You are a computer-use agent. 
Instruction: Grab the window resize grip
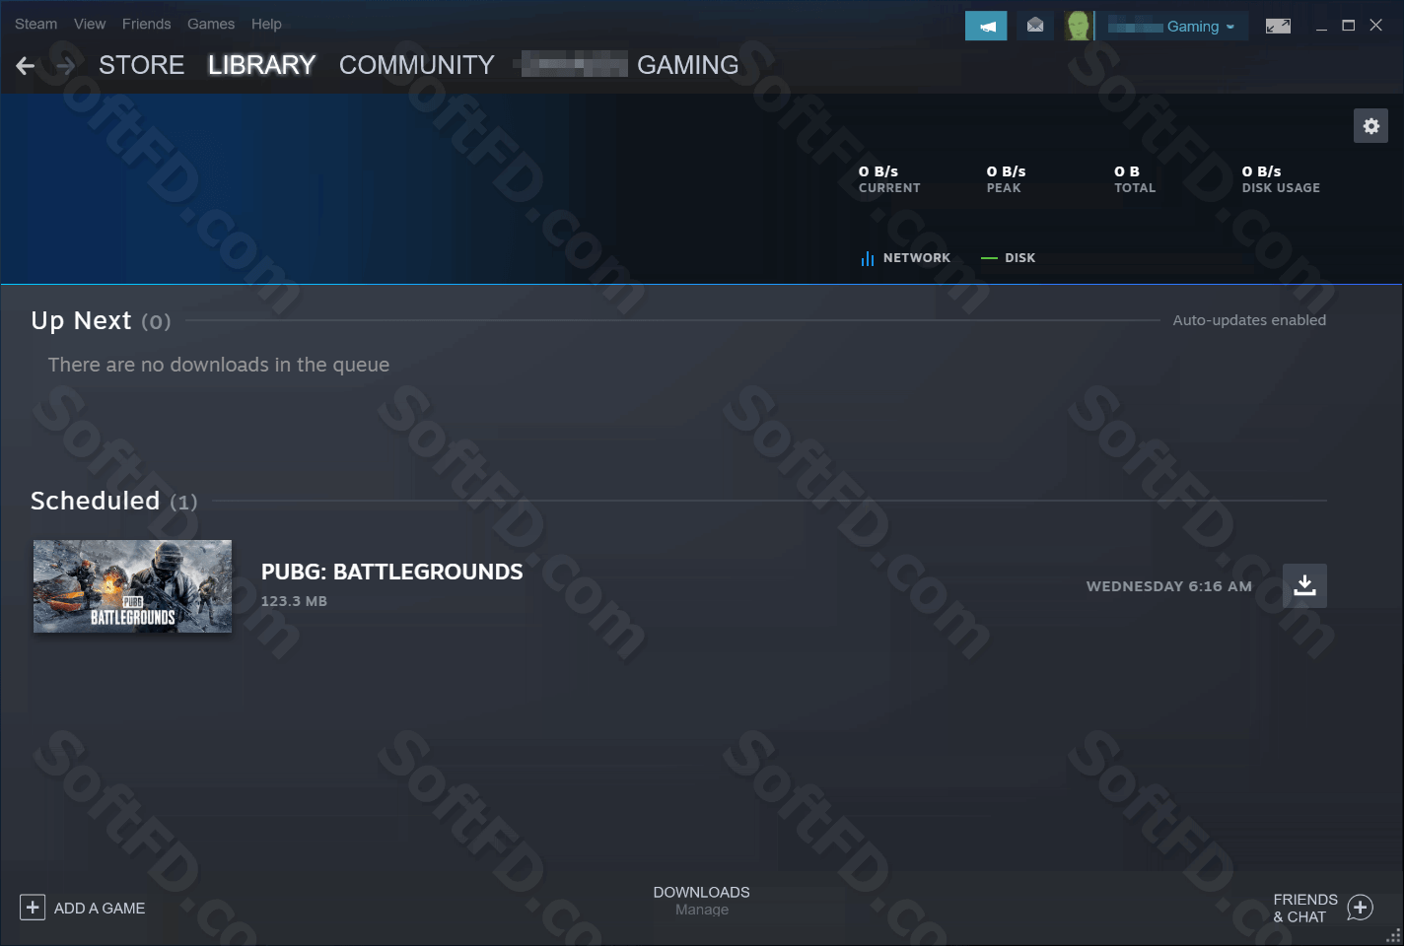coord(1394,936)
